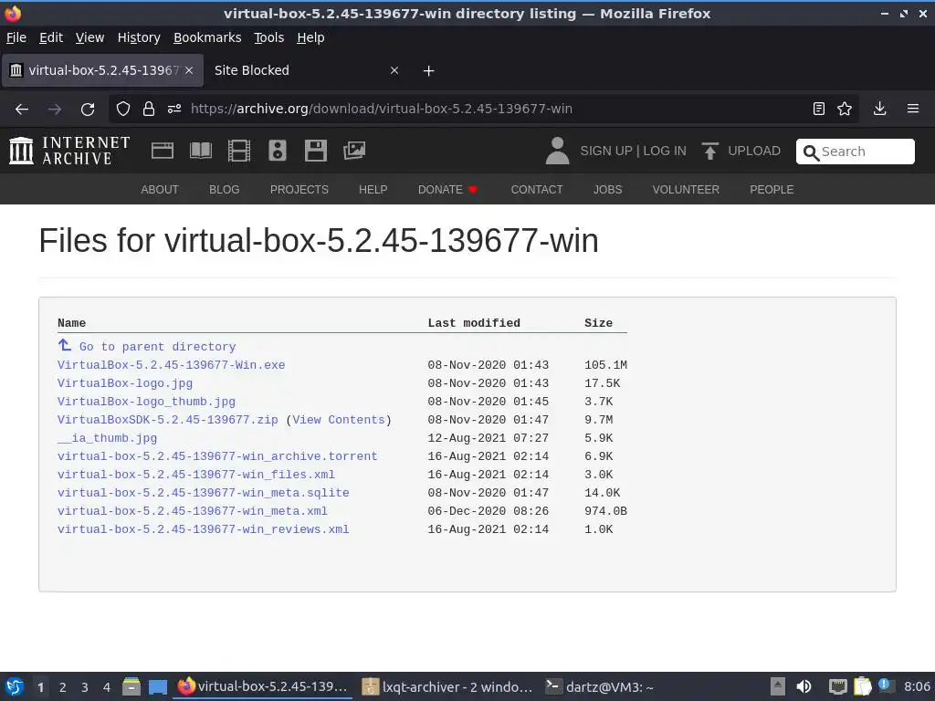The image size is (935, 701).
Task: Open the BLOG link
Action: pyautogui.click(x=225, y=190)
